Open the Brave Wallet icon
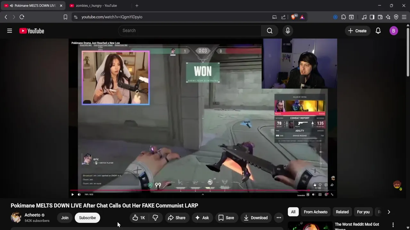The width and height of the screenshot is (410, 230). click(380, 17)
